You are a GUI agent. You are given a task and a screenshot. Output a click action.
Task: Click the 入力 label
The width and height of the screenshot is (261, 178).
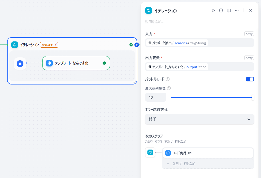tap(149, 34)
